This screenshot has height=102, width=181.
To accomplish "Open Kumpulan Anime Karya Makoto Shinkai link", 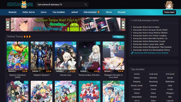I will pyautogui.click(x=150, y=33).
